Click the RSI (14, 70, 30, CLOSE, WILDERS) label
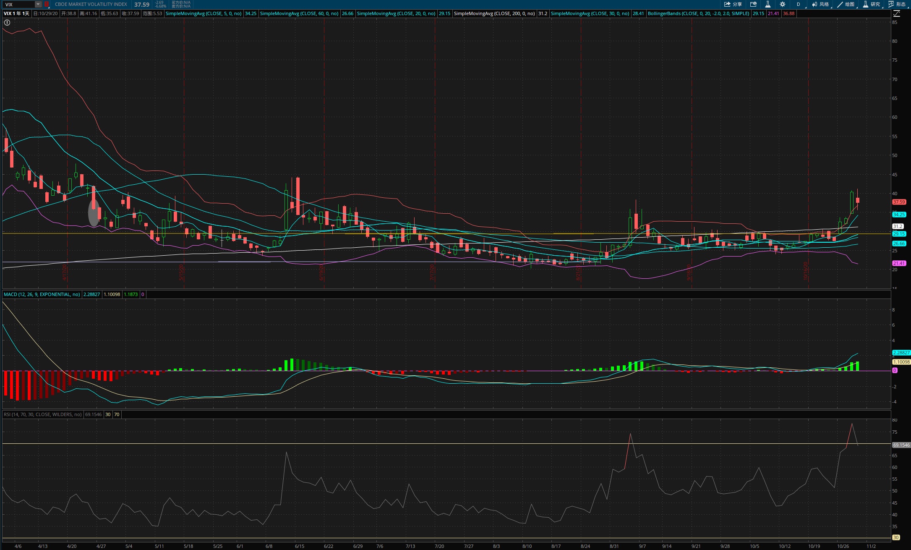The image size is (911, 550). (42, 414)
